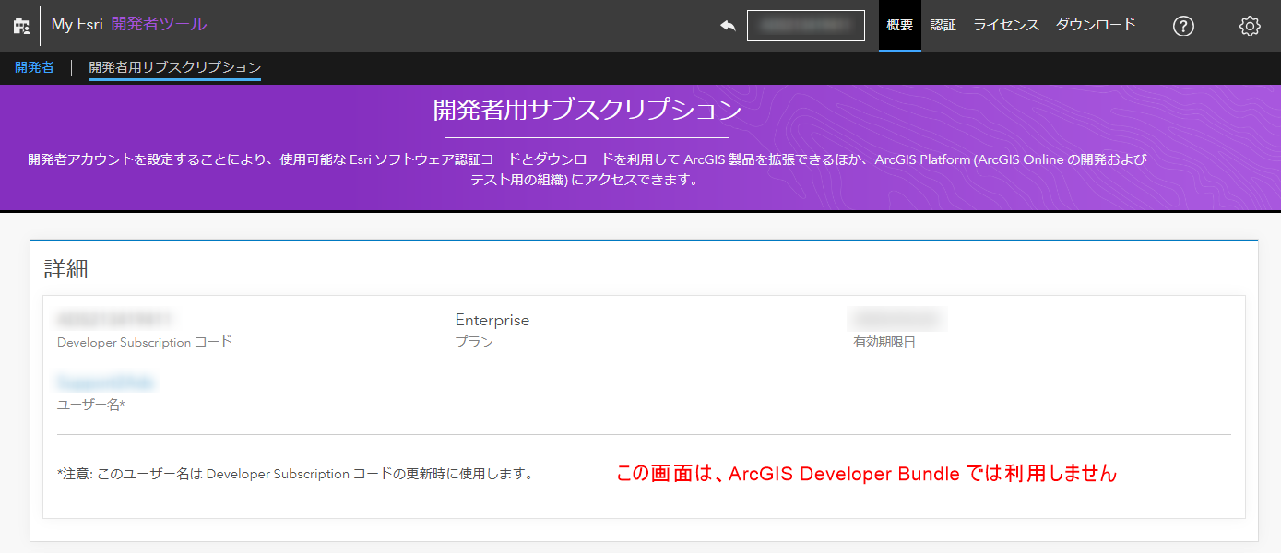This screenshot has width=1281, height=553.
Task: Click the 詳細 section heading
Action: (66, 269)
